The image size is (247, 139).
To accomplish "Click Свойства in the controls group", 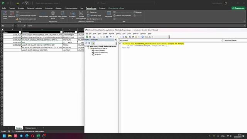I will [x=92, y=12].
